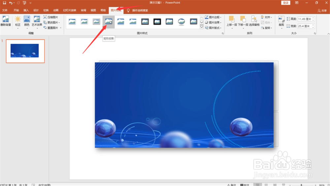Image resolution: width=330 pixels, height=186 pixels.
Task: Select slide 1 thumbnail in the panel
Action: [x=25, y=51]
